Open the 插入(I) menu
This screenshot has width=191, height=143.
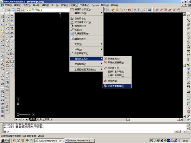click(36, 5)
